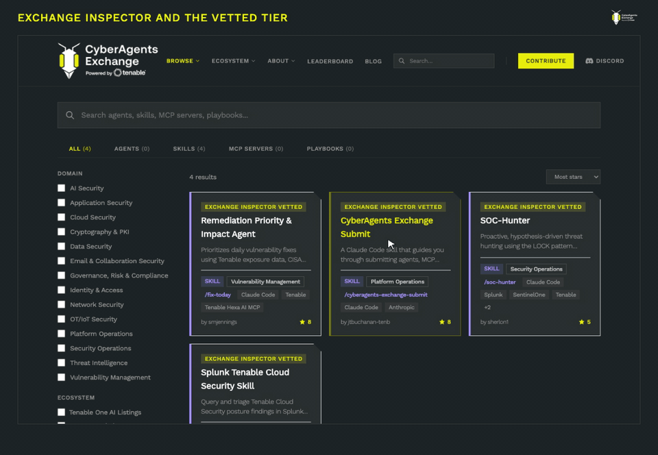The width and height of the screenshot is (658, 455).
Task: Click the SKILL badge on Remediation Priority card
Action: [x=212, y=282]
